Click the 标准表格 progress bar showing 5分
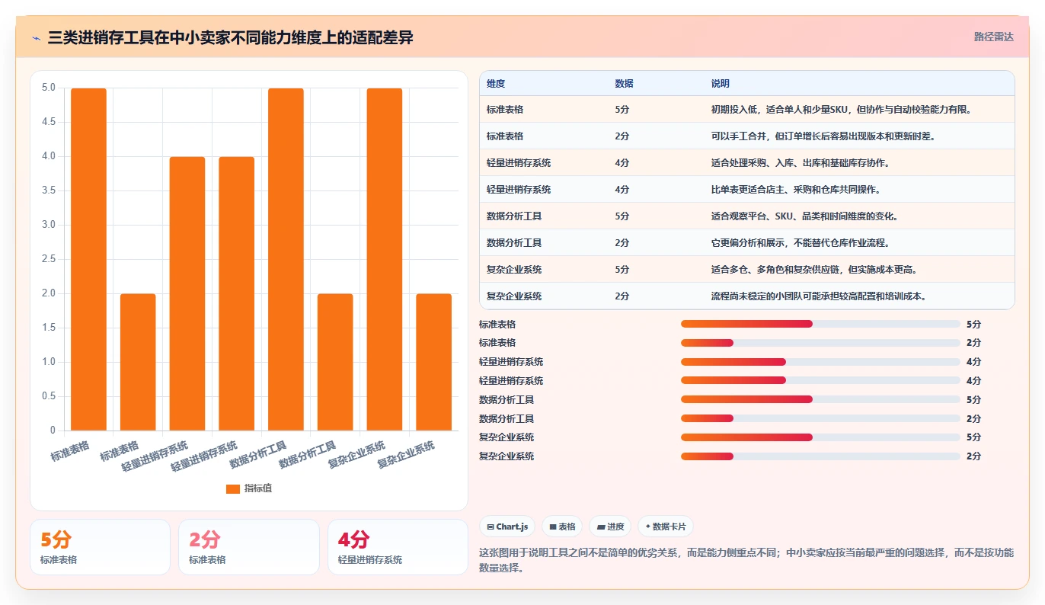Image resolution: width=1045 pixels, height=605 pixels. pyautogui.click(x=820, y=324)
